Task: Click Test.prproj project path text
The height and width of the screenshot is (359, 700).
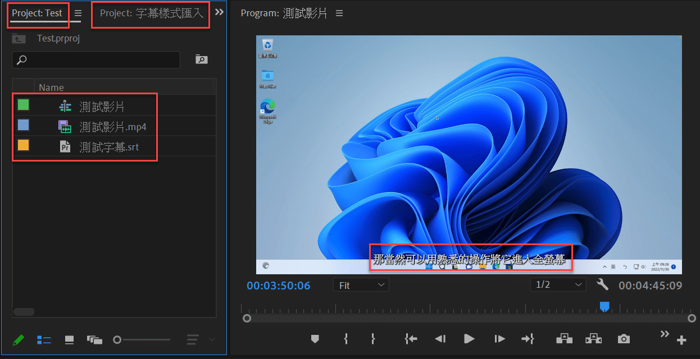Action: point(58,39)
